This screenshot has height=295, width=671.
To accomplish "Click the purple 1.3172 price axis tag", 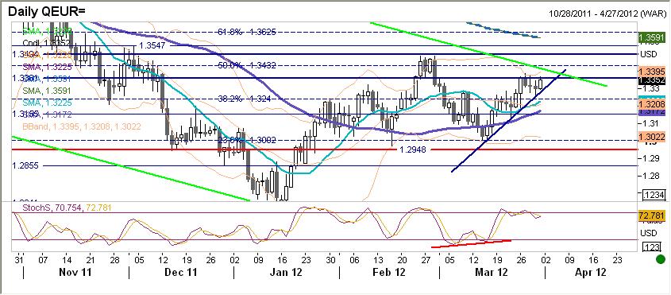I will tap(651, 112).
